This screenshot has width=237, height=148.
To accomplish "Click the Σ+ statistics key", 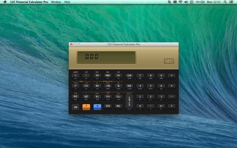I will [x=161, y=107].
